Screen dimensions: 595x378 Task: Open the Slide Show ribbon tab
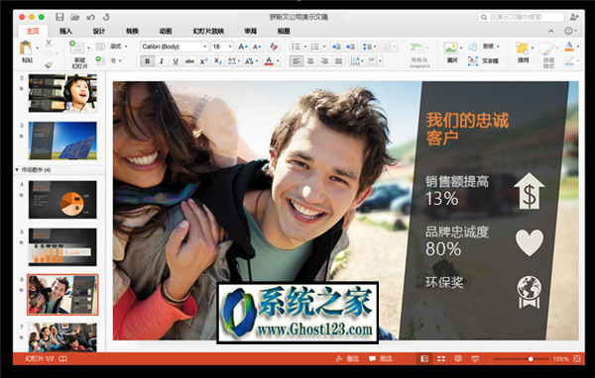coord(208,31)
